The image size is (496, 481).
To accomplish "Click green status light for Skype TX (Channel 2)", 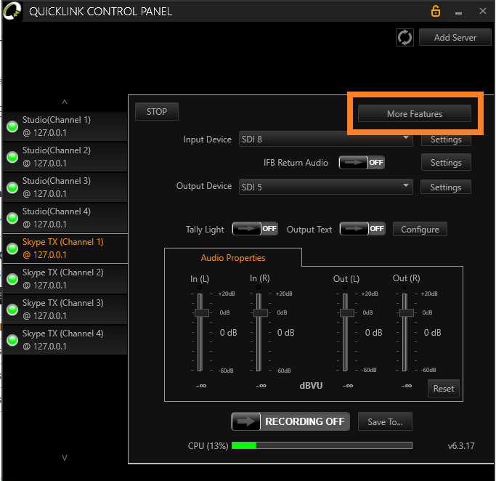I will click(x=12, y=279).
